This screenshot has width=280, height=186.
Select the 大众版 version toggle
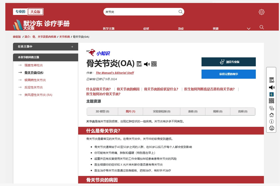pos(35,12)
